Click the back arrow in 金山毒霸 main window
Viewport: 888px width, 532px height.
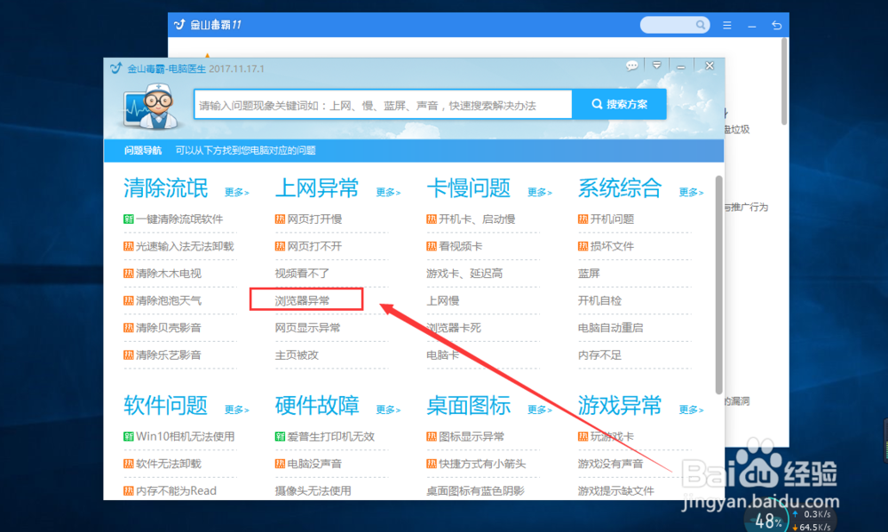776,26
